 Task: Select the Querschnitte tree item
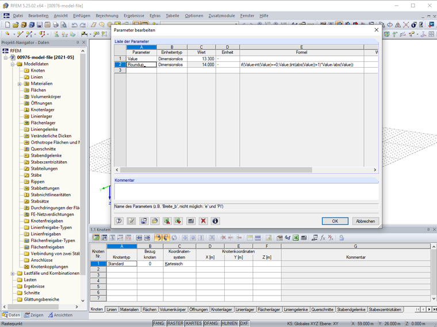(43, 149)
